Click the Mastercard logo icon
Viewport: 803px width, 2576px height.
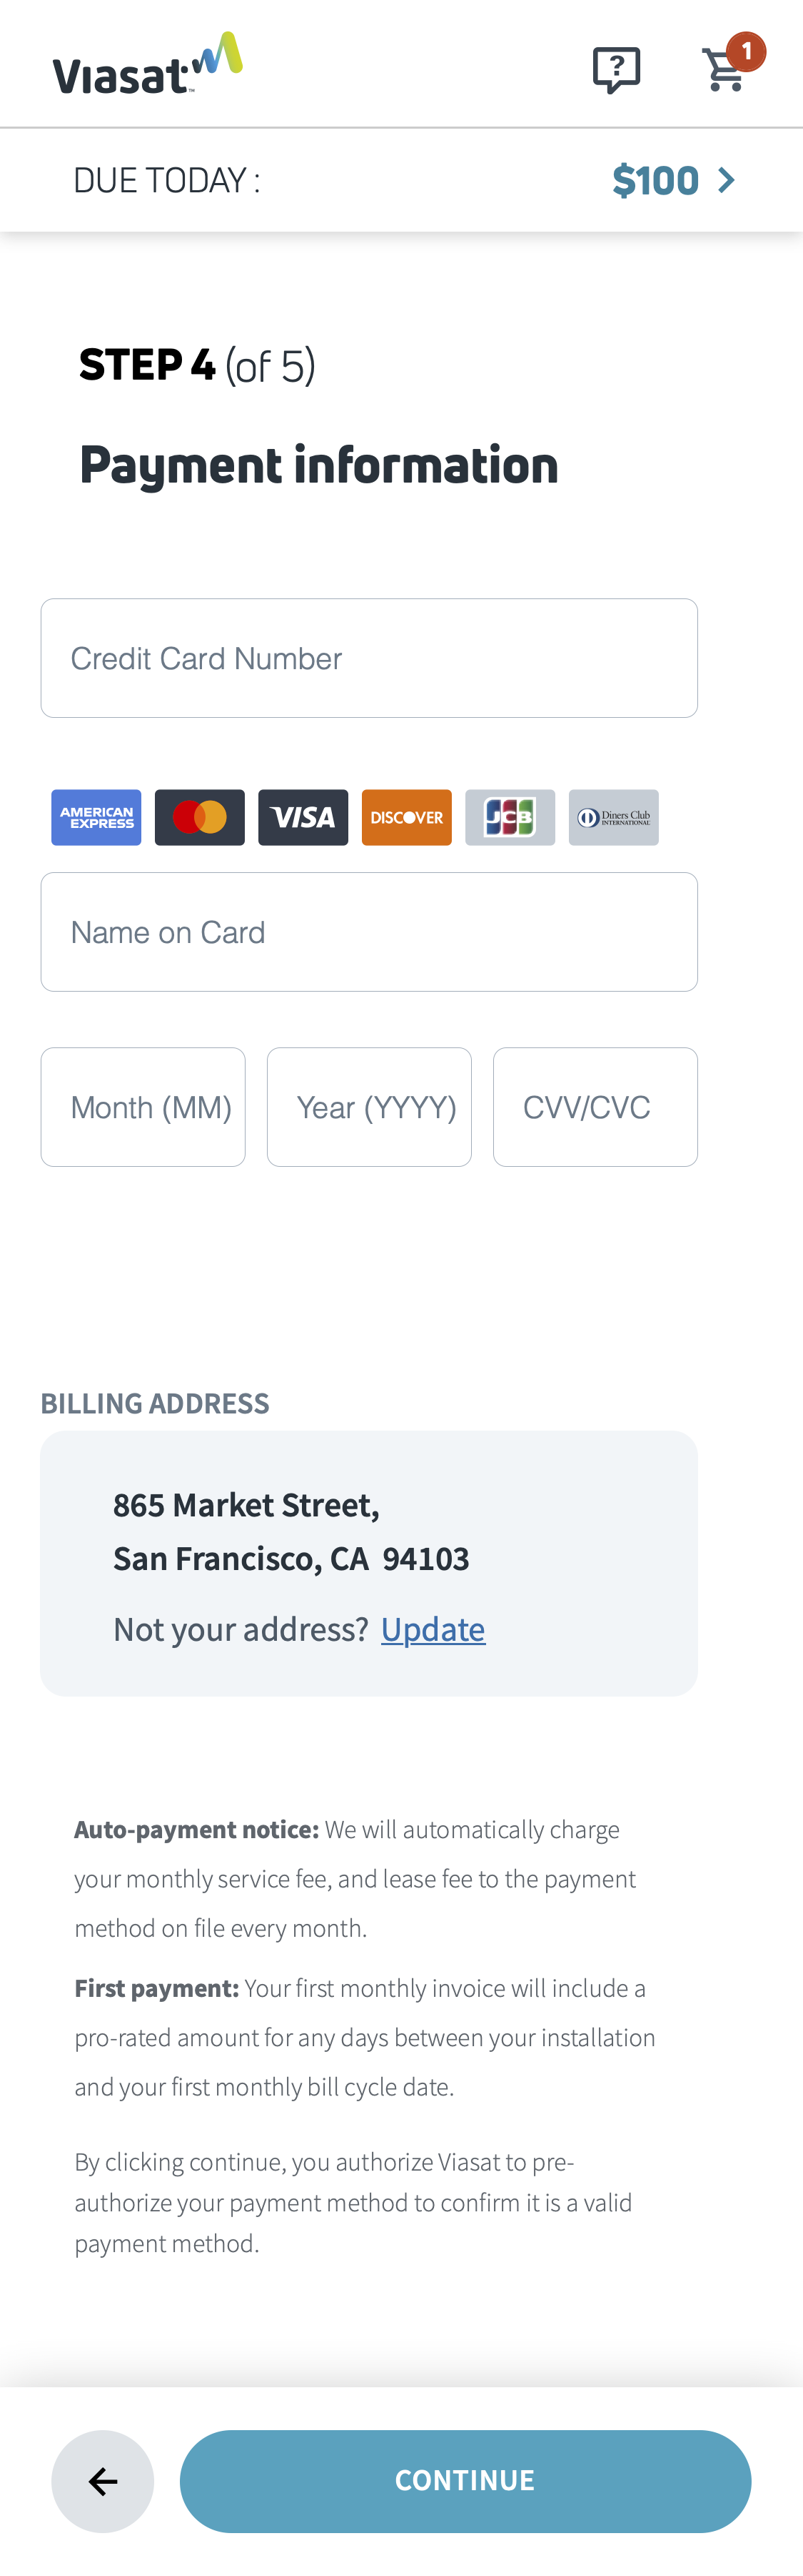click(x=200, y=817)
